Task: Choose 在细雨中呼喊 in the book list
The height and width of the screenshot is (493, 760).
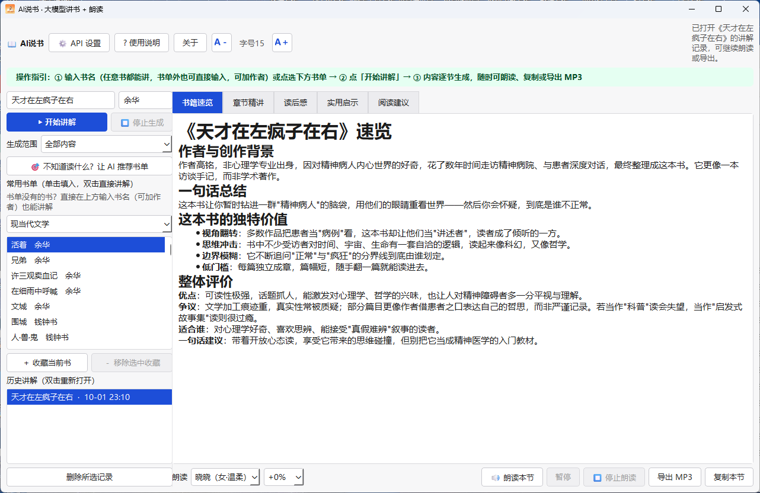Action: (x=86, y=291)
